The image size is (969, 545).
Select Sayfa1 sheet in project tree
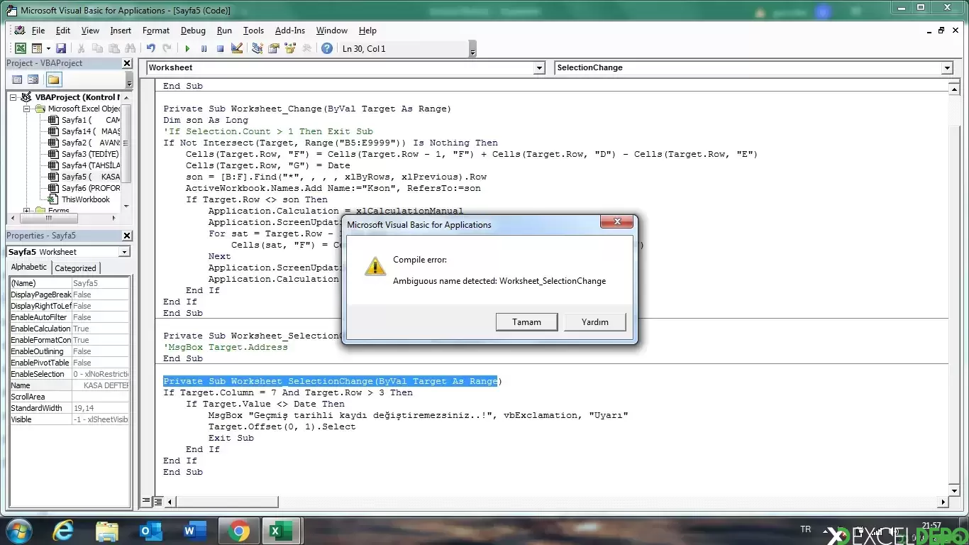(91, 120)
